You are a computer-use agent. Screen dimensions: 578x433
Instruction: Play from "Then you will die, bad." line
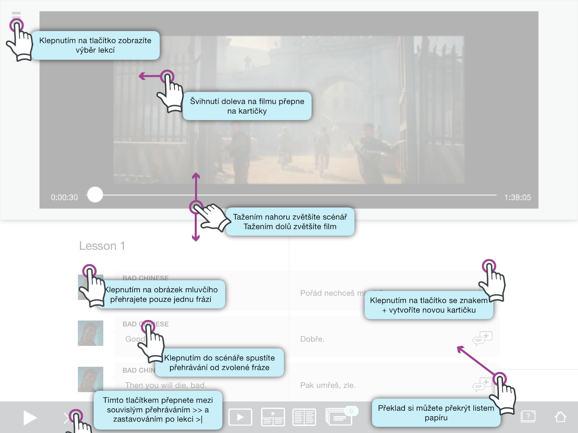click(166, 385)
